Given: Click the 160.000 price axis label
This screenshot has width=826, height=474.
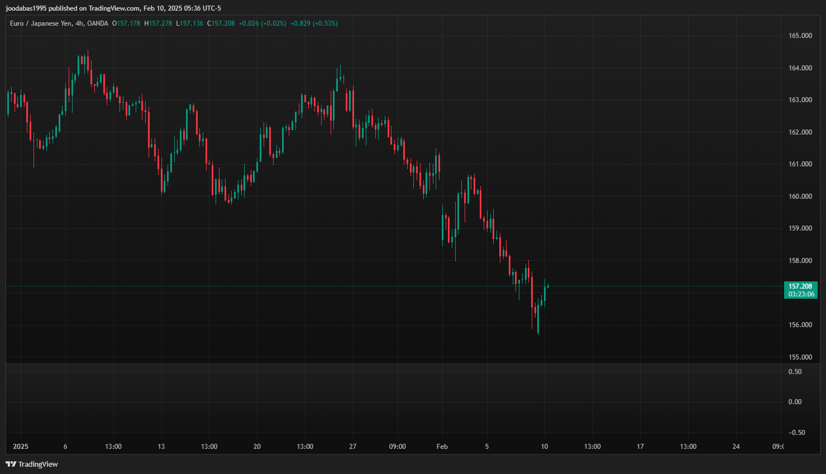Looking at the screenshot, I should (800, 197).
